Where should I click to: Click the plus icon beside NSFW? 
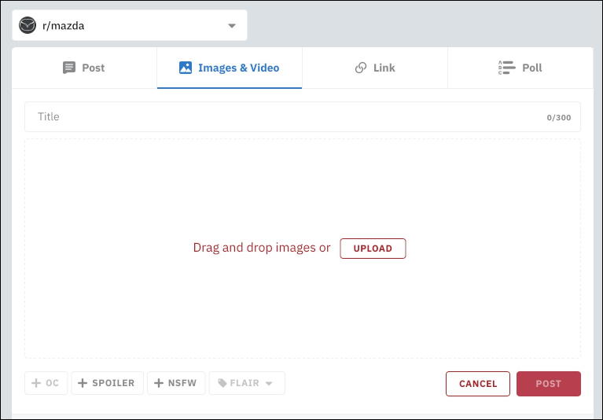158,383
